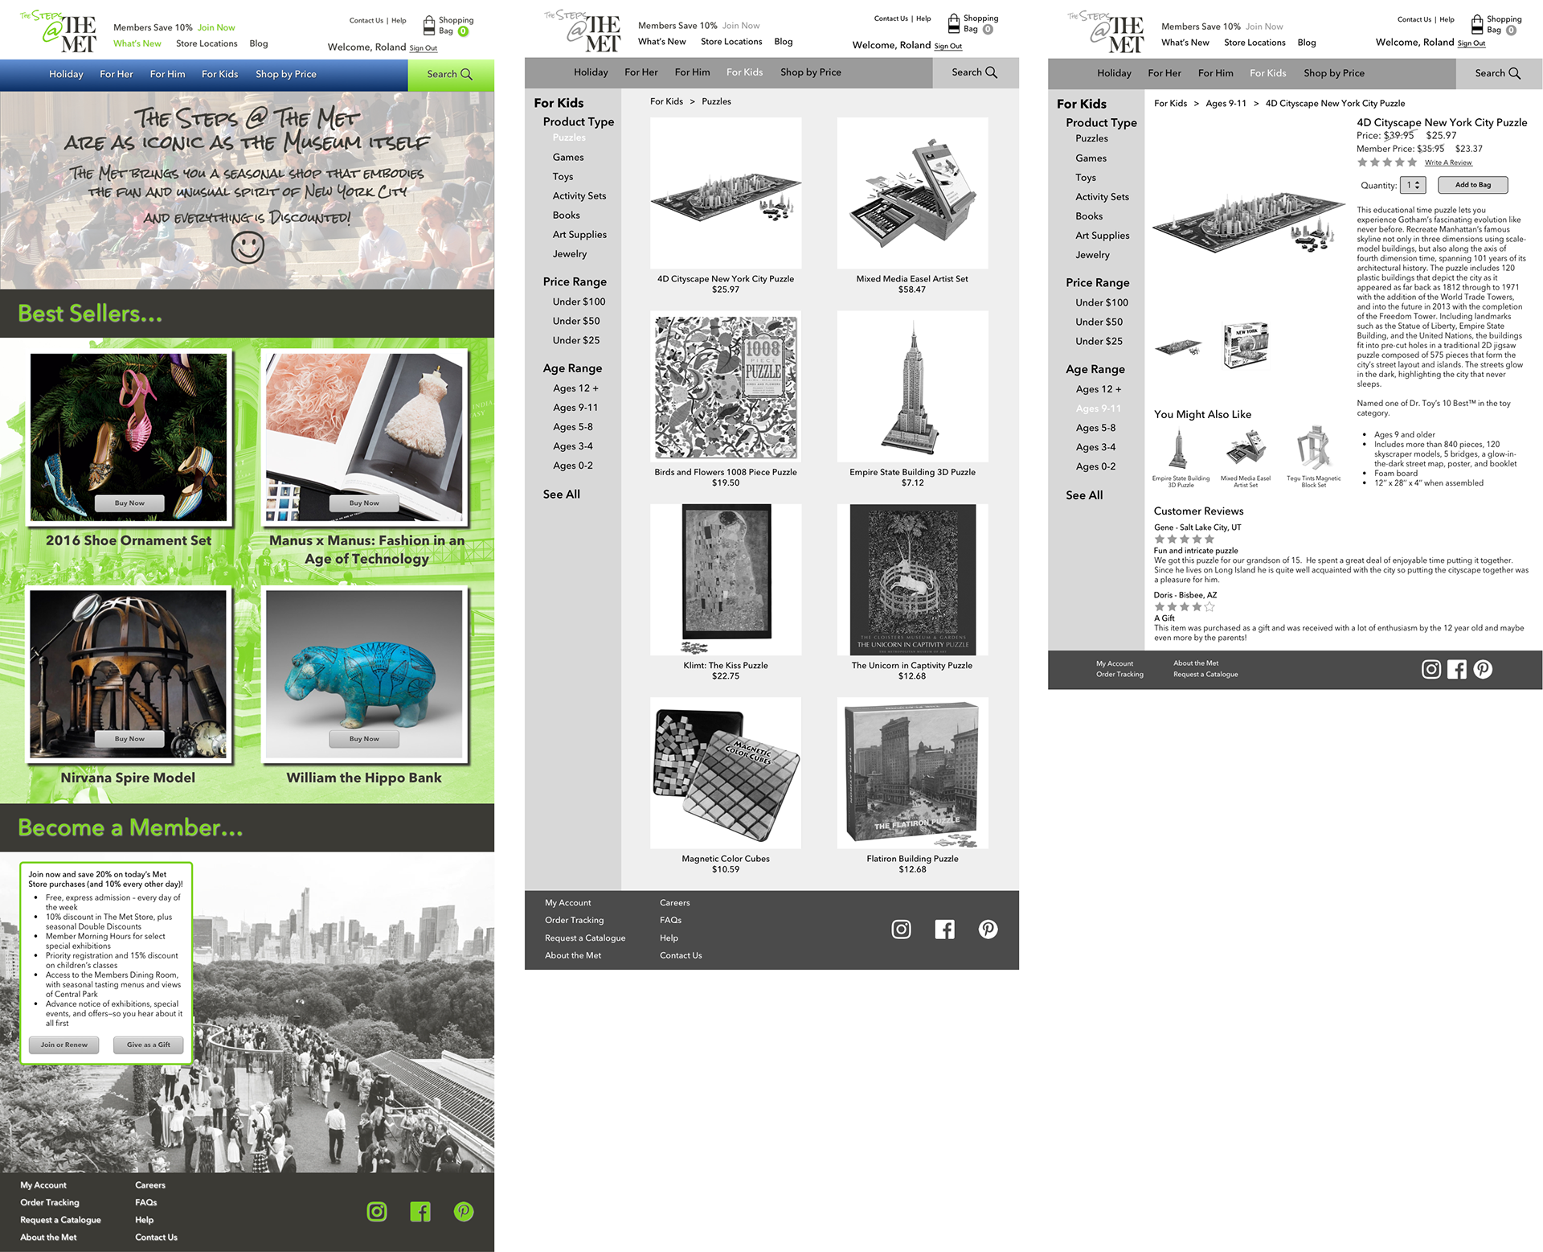This screenshot has width=1543, height=1252.
Task: Choose Under $50 in the Puzzles listing page sidebar
Action: coord(576,321)
